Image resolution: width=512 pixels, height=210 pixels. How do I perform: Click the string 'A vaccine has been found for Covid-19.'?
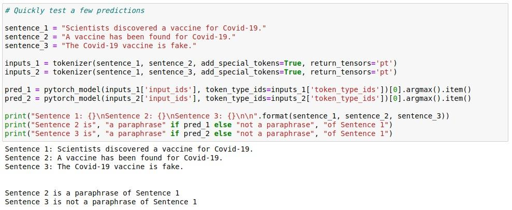click(x=149, y=37)
